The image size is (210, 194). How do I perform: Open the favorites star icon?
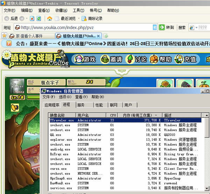coord(4,36)
